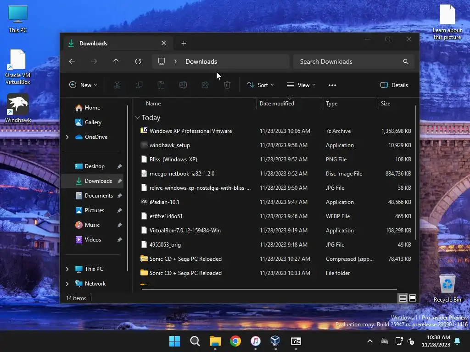The image size is (470, 352).
Task: Add a new tab
Action: [x=184, y=44]
